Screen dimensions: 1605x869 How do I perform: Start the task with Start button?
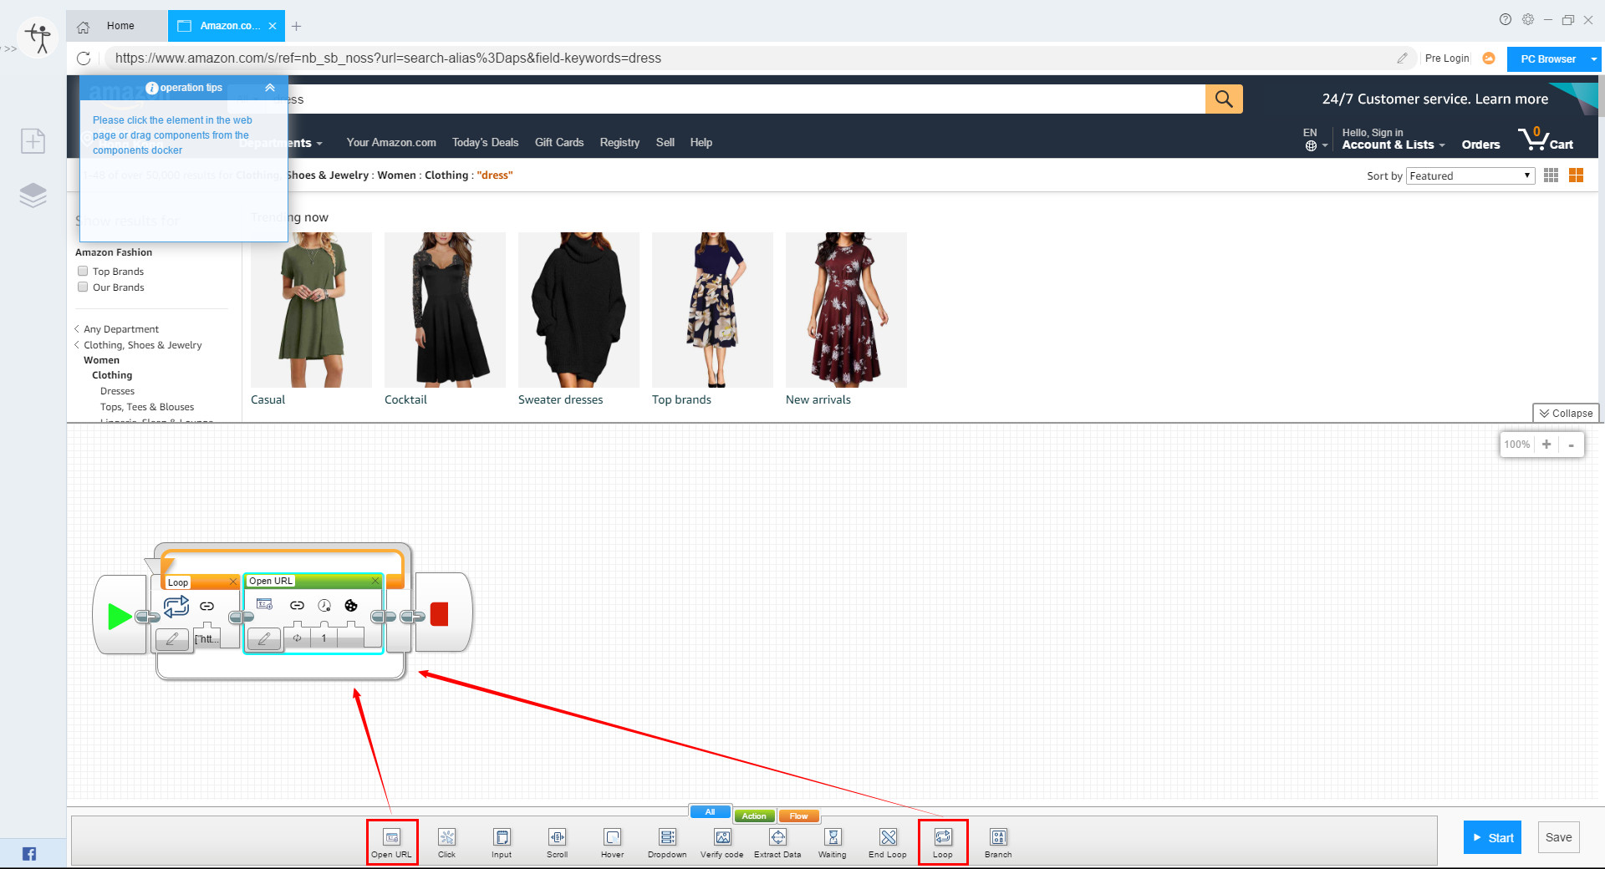[1492, 837]
